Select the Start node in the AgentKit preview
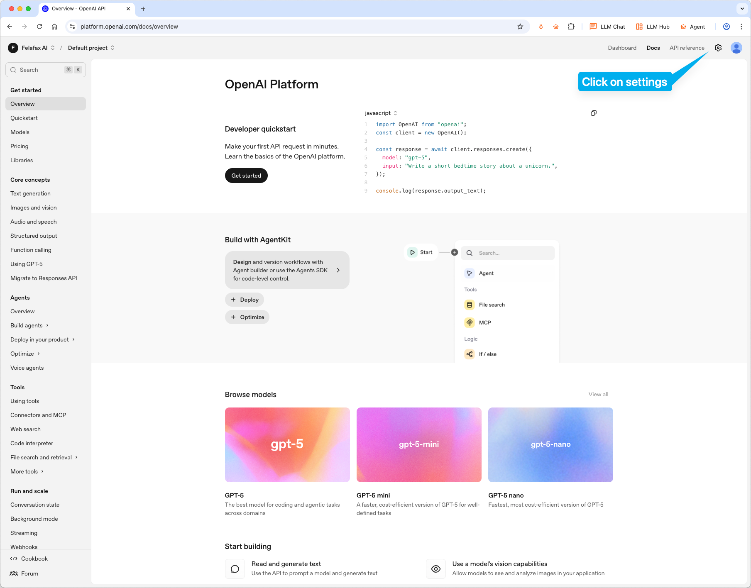Image resolution: width=751 pixels, height=588 pixels. (421, 252)
